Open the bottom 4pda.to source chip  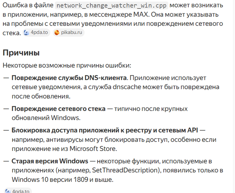tap(18, 191)
